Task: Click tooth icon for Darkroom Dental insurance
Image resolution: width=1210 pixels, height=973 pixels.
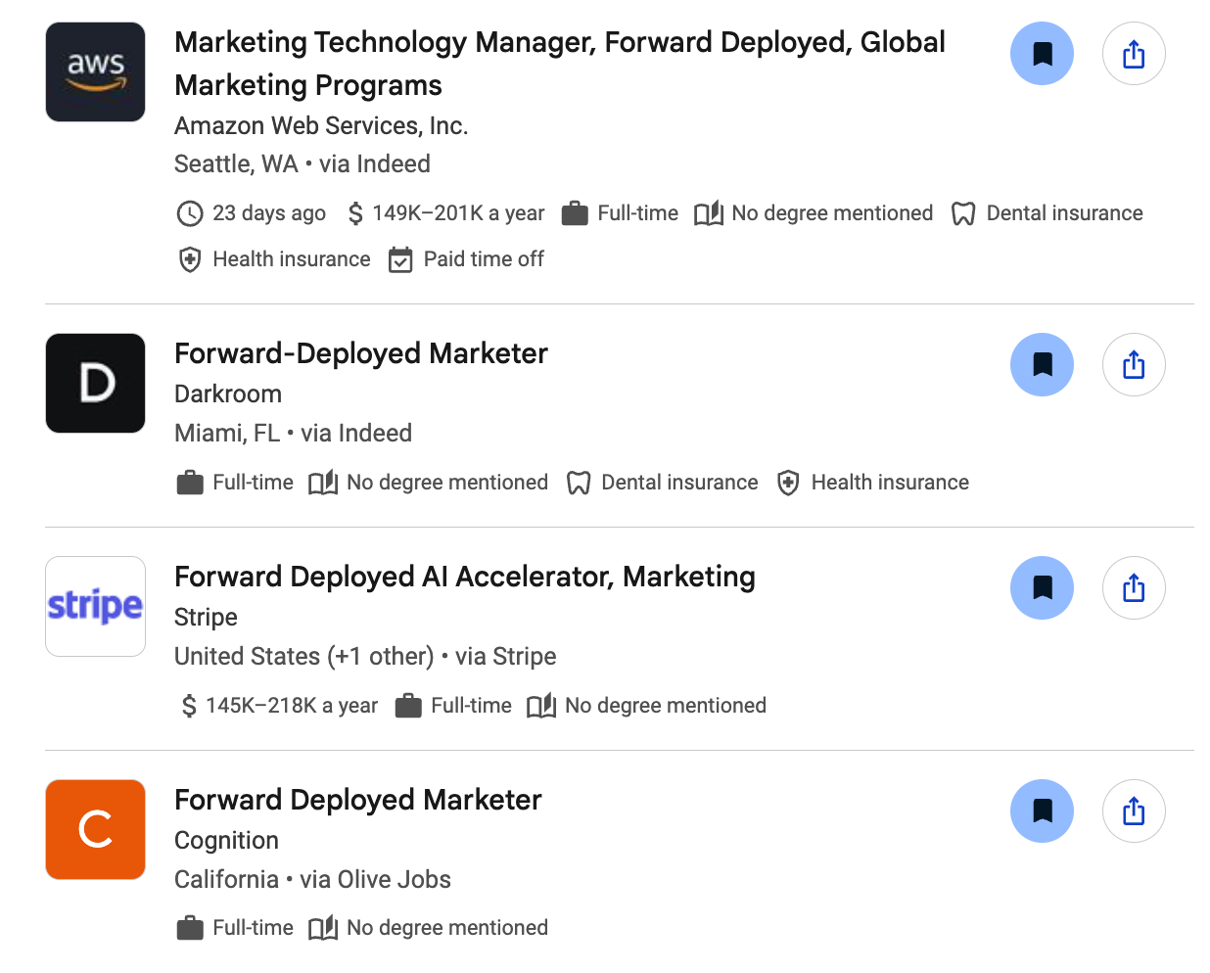Action: (x=579, y=483)
